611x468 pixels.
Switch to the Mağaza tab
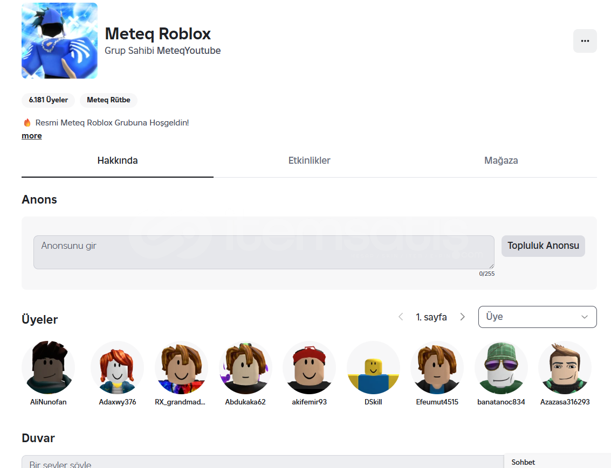(x=501, y=160)
